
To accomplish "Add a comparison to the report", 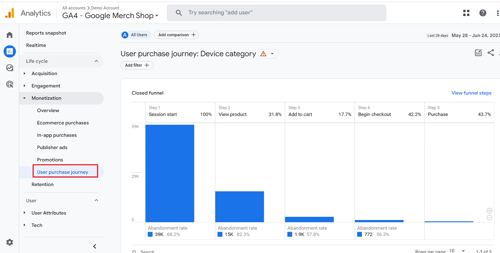I will [x=176, y=34].
